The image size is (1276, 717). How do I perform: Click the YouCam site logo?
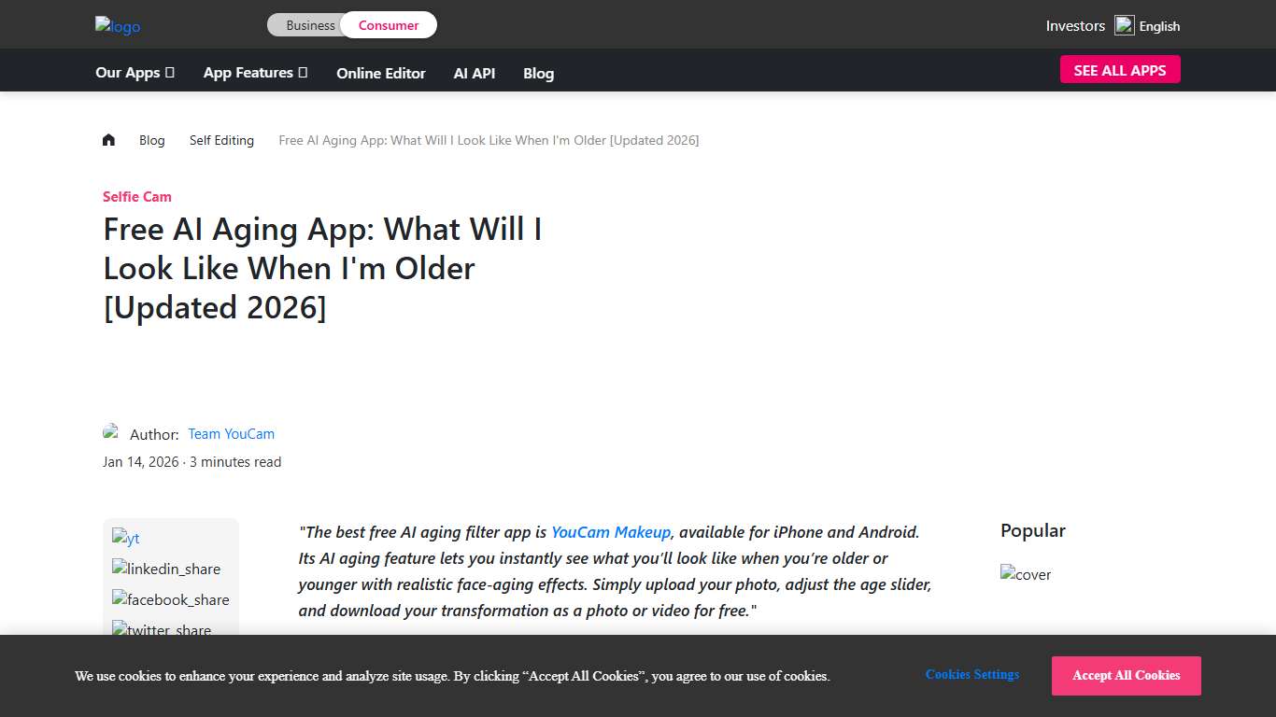tap(117, 25)
